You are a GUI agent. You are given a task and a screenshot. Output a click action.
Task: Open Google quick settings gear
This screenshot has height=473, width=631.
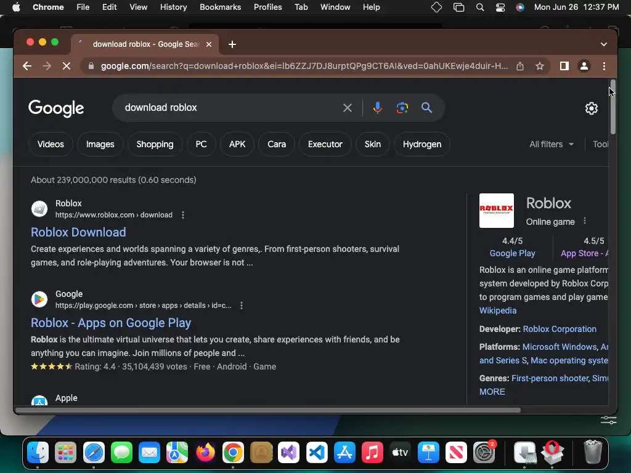(x=591, y=108)
